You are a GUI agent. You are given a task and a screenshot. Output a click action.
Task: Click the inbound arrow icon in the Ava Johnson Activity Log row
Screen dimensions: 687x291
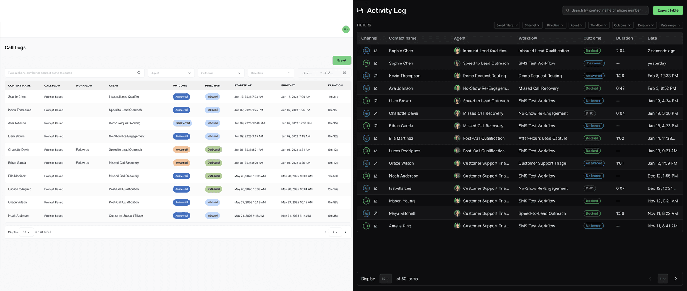[376, 88]
